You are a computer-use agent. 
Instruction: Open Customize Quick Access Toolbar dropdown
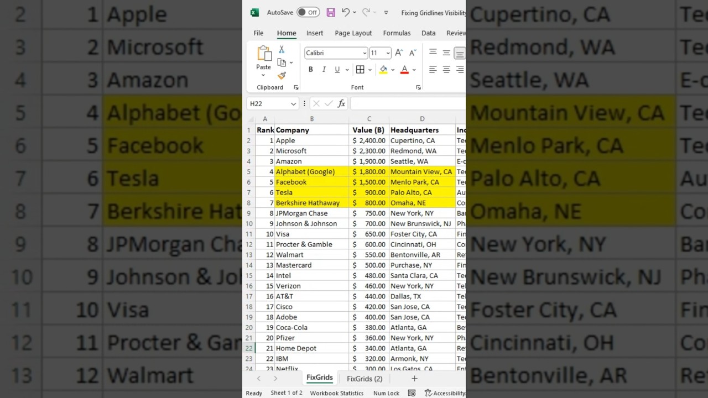tap(386, 13)
